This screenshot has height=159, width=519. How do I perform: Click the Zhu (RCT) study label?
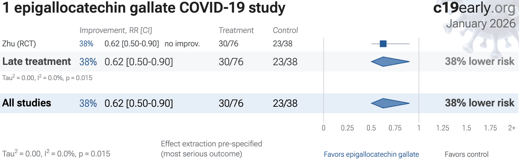tap(19, 44)
